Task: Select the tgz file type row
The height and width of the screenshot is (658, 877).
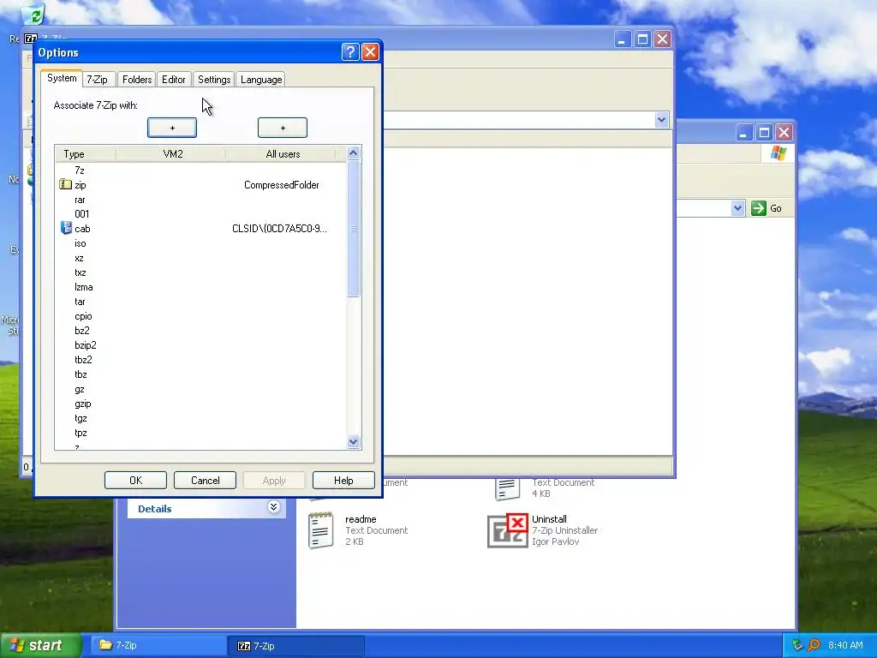Action: pyautogui.click(x=200, y=418)
